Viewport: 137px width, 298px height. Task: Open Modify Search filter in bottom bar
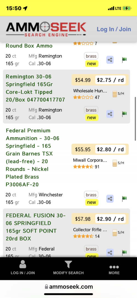pos(68,268)
